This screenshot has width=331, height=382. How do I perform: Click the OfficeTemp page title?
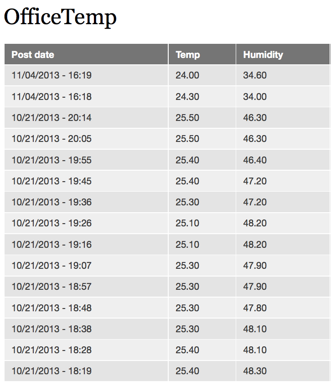pos(60,17)
